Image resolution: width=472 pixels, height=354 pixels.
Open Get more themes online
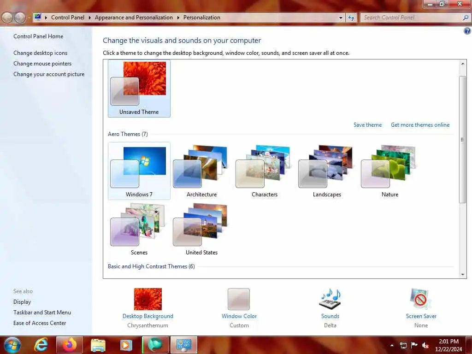click(x=420, y=124)
